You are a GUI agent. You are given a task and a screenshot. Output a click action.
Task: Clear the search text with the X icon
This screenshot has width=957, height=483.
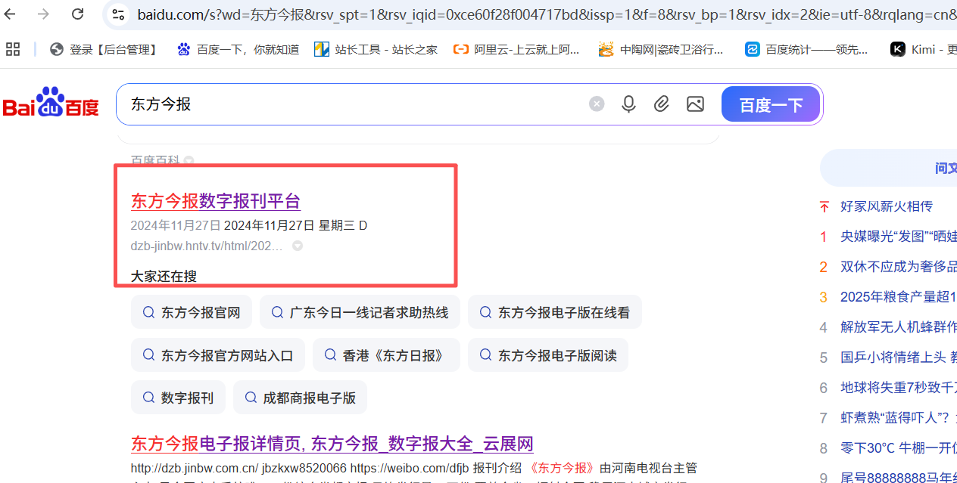(597, 103)
